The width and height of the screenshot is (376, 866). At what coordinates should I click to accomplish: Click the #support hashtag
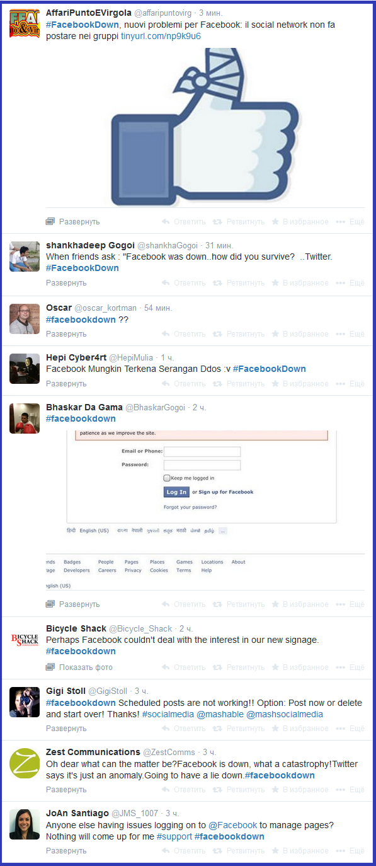point(174,836)
